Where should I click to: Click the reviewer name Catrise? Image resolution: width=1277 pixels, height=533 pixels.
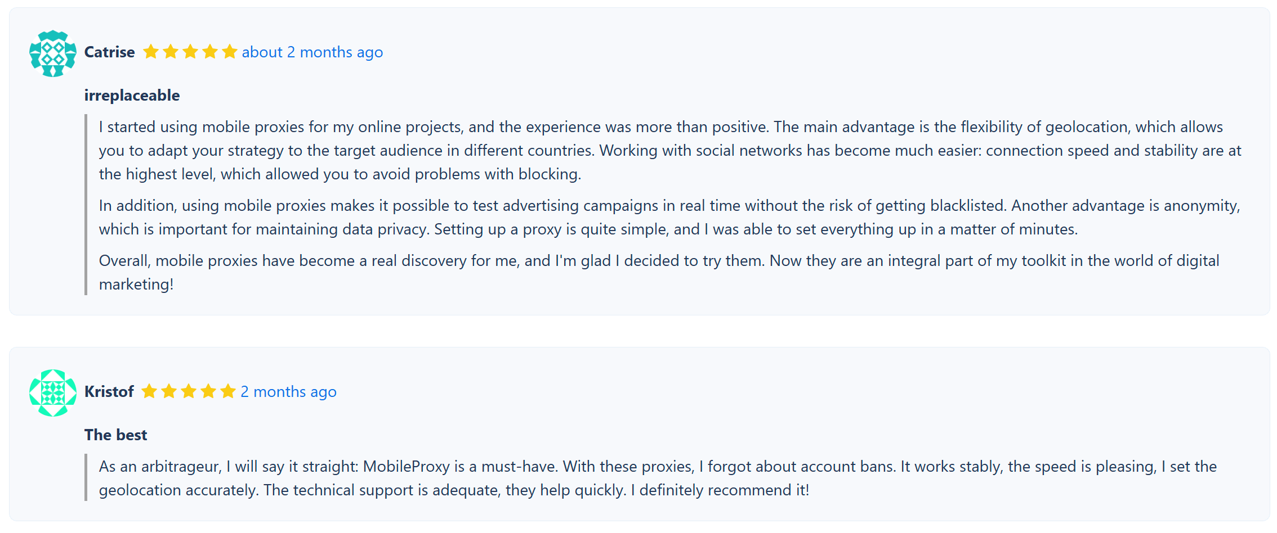110,52
